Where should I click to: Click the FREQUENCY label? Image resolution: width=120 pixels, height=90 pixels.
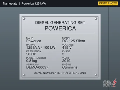[34, 51]
